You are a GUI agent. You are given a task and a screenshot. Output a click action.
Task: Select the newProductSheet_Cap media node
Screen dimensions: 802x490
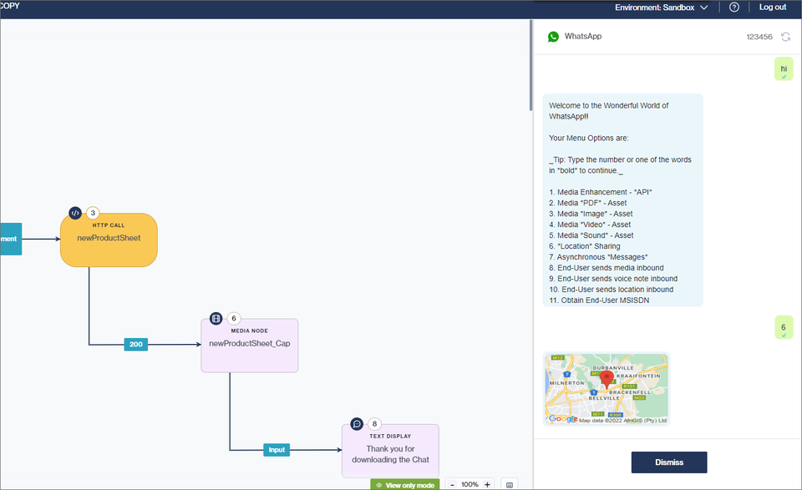pyautogui.click(x=249, y=346)
